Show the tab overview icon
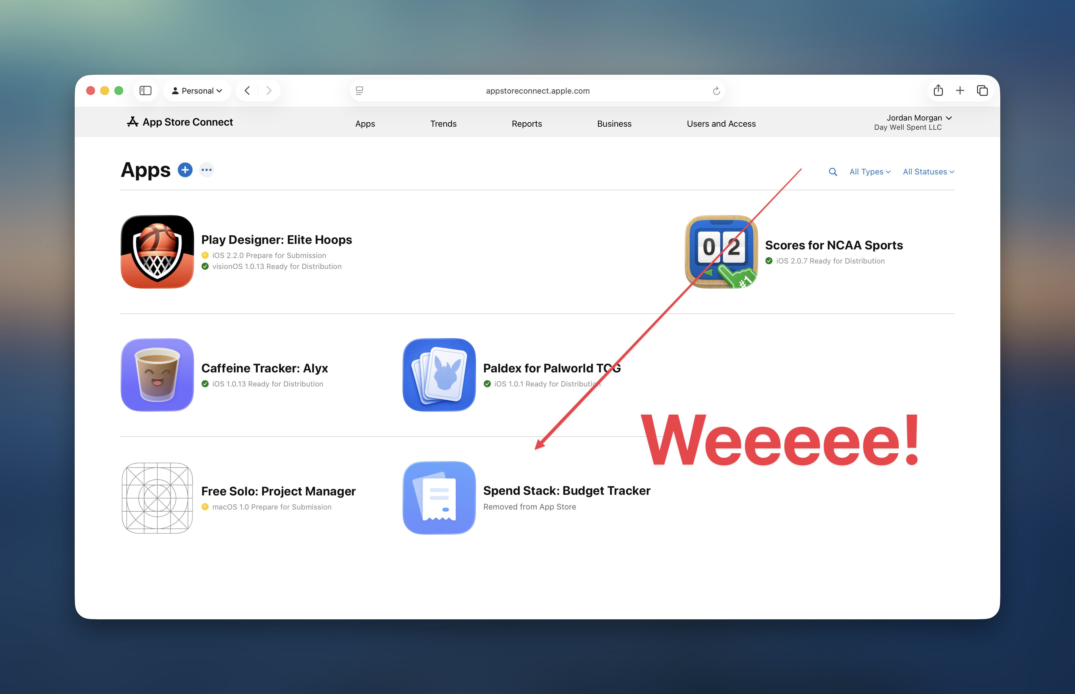The width and height of the screenshot is (1075, 694). pyautogui.click(x=982, y=91)
